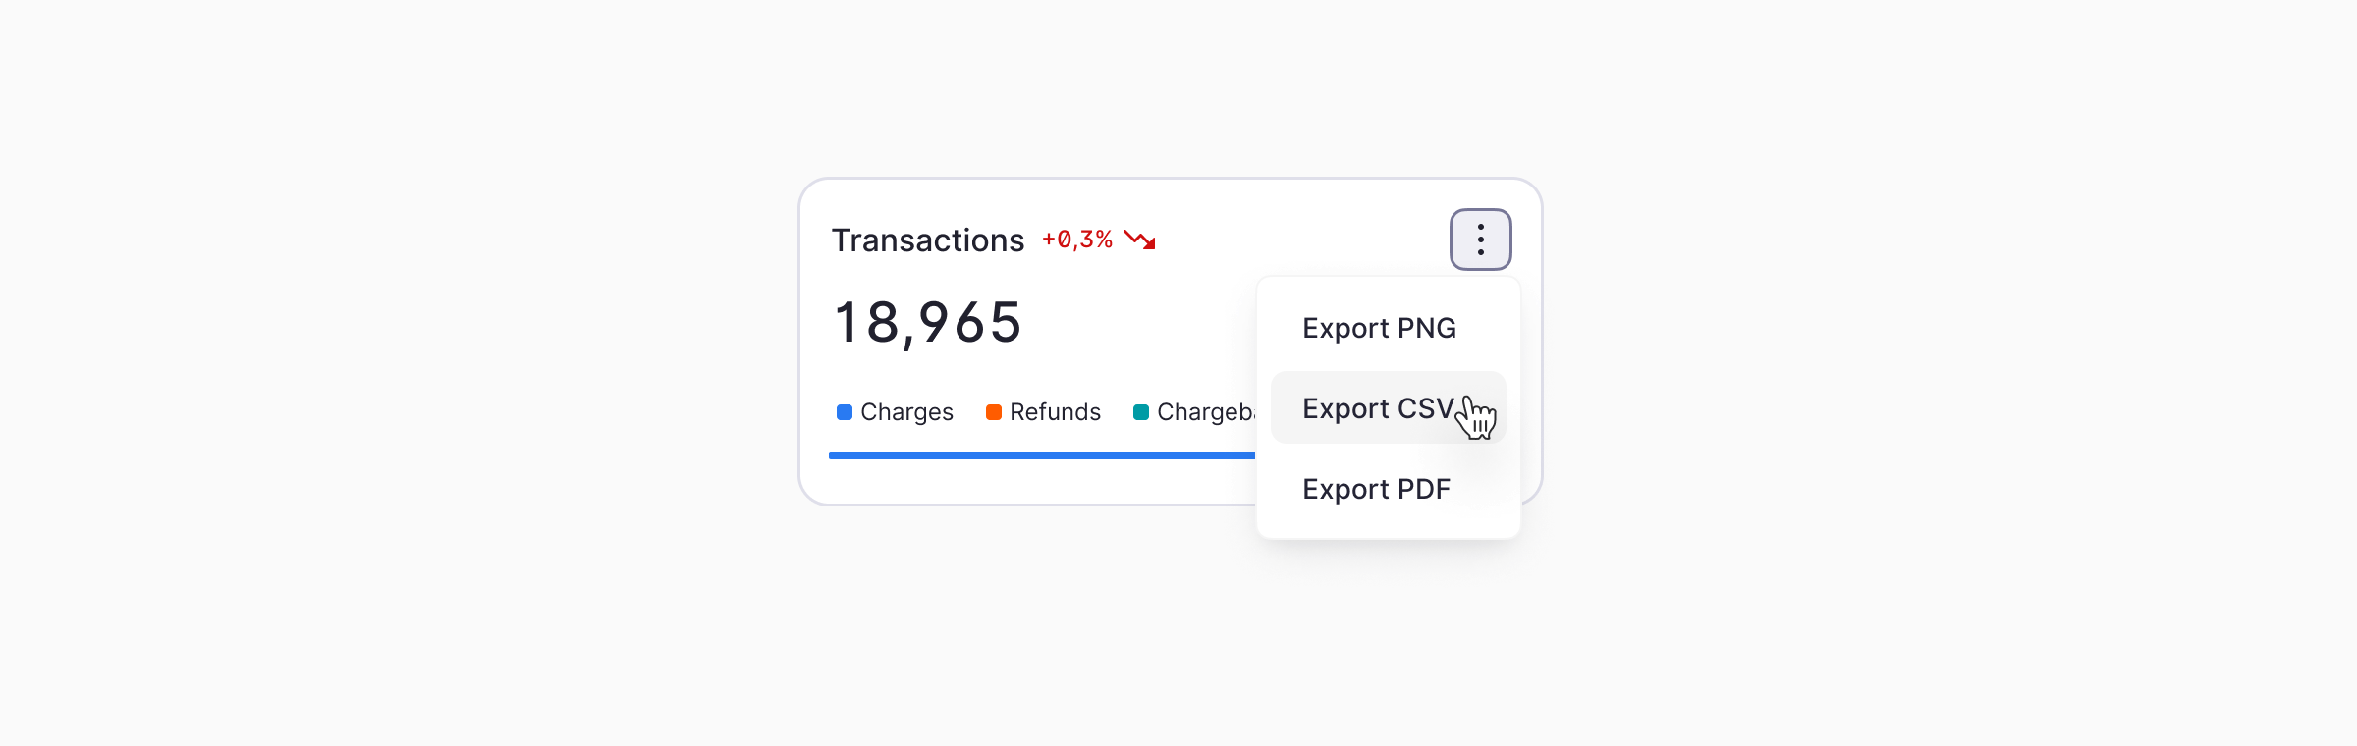Pick Export PDF in the dropdown
The height and width of the screenshot is (746, 2357).
coord(1376,489)
